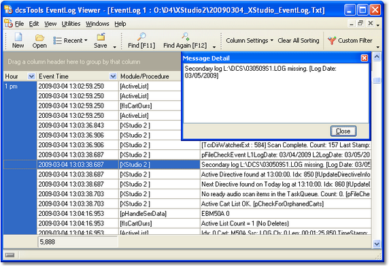Click '[TcrDirWatcherExt : 584] Scan Complete' message
Screen dimensions: 389x267
coord(286,145)
